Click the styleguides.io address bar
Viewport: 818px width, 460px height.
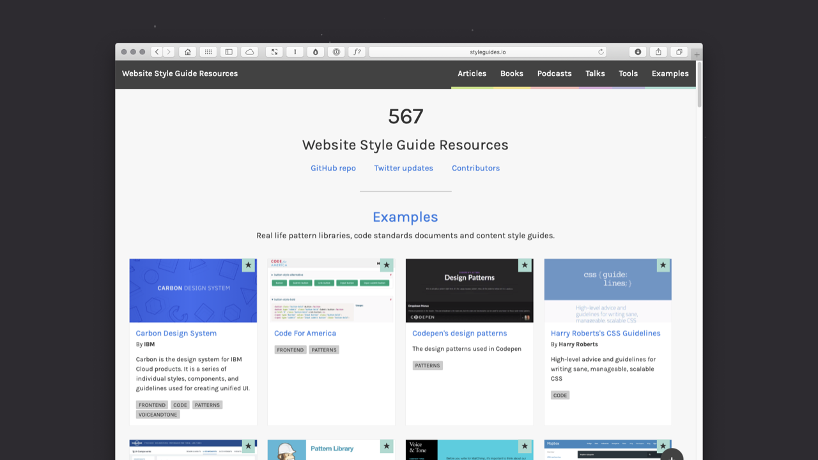coord(488,52)
